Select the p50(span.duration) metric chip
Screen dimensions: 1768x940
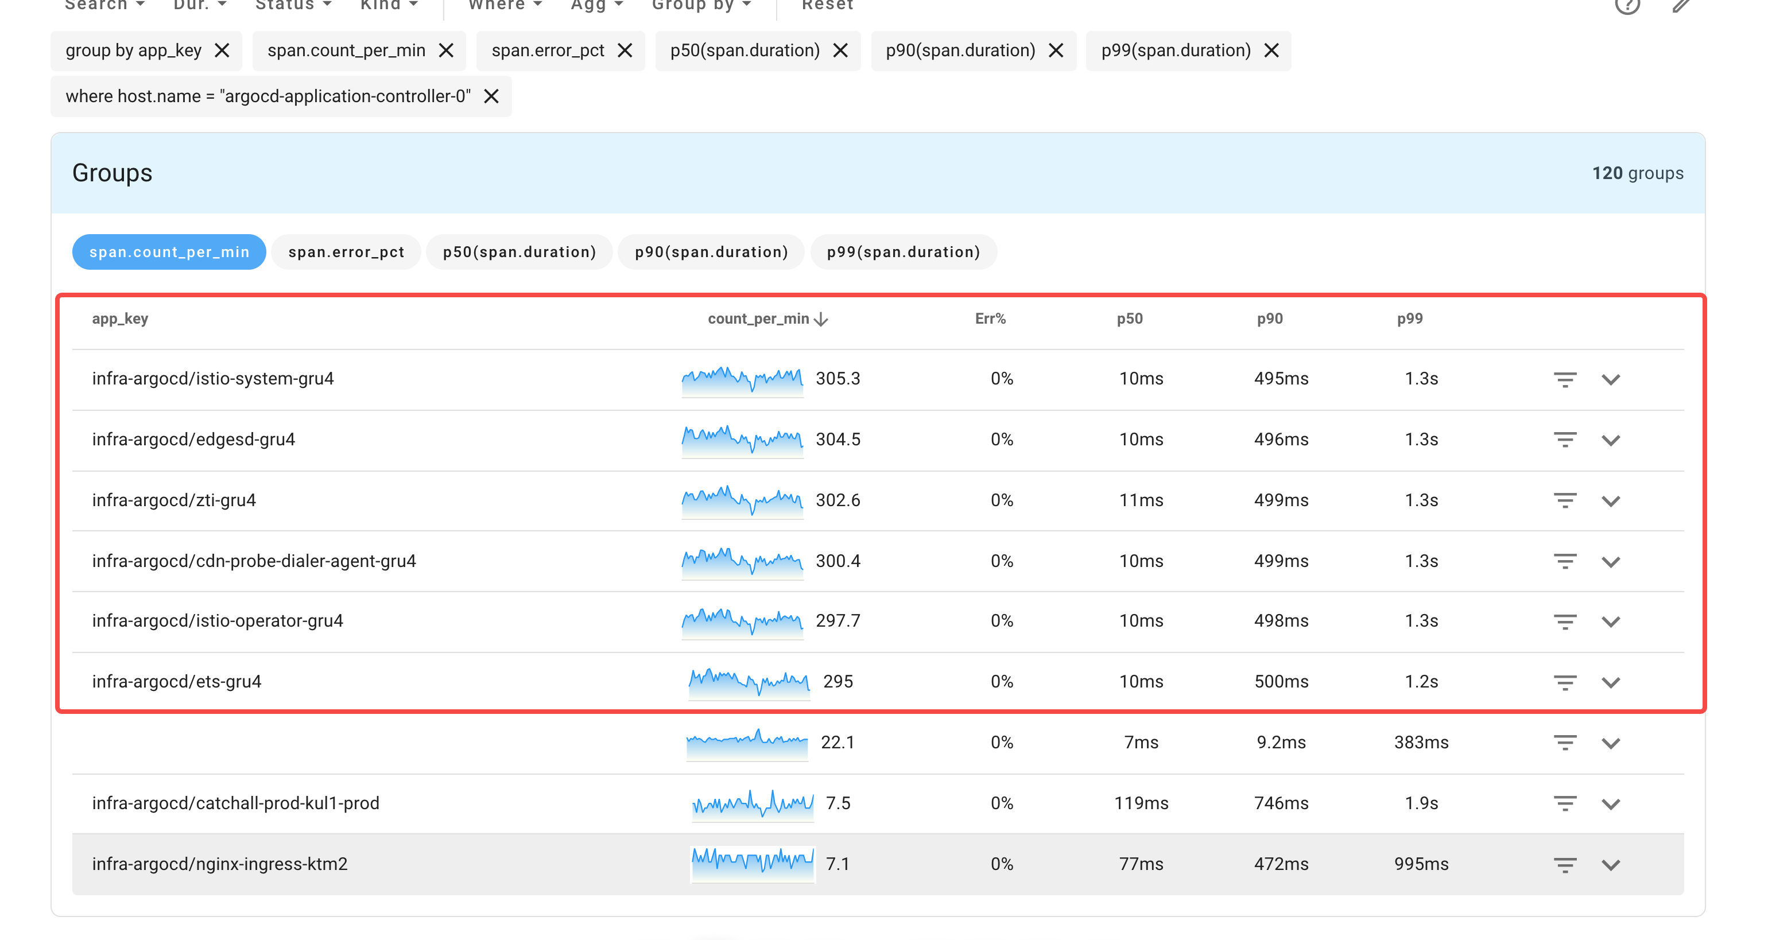point(519,252)
